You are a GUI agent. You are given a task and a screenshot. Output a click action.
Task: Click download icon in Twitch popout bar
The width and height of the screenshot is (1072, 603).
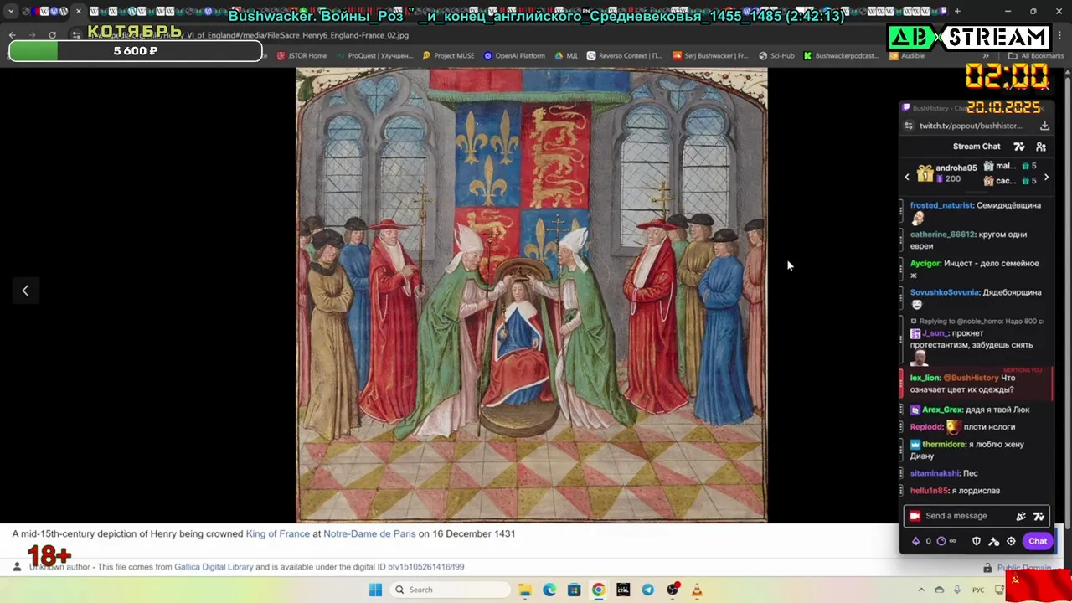(1044, 126)
